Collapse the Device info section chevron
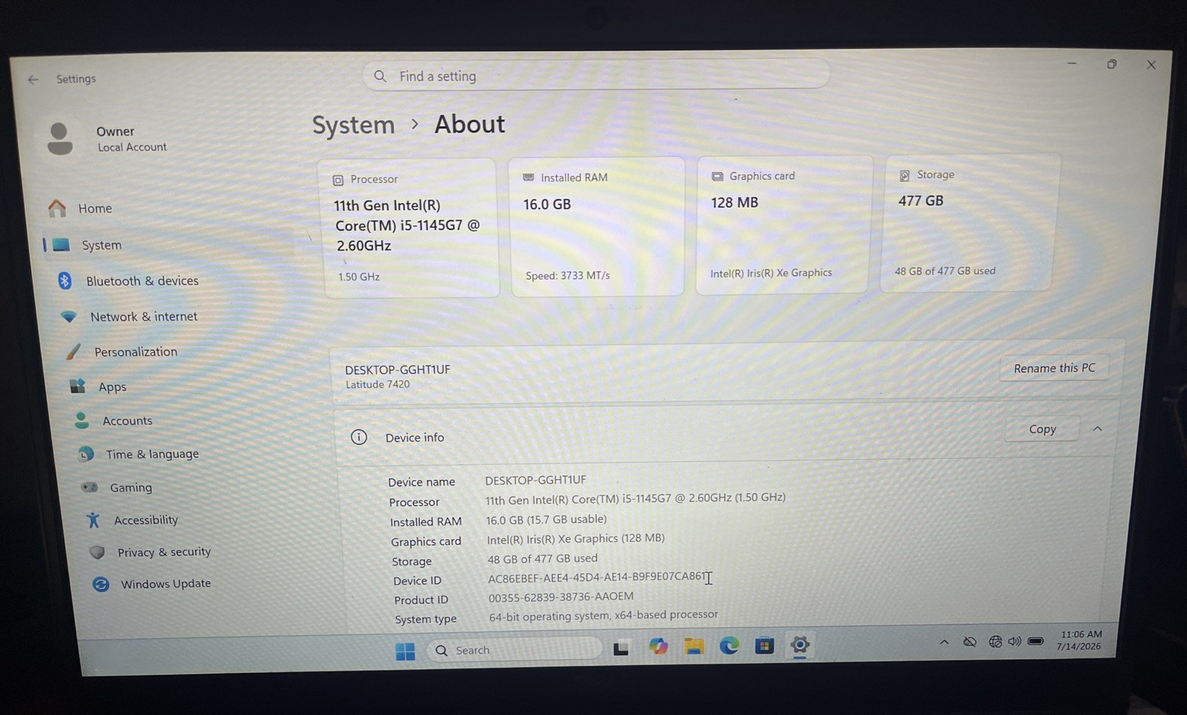Screen dimensions: 1187x715 (1097, 429)
